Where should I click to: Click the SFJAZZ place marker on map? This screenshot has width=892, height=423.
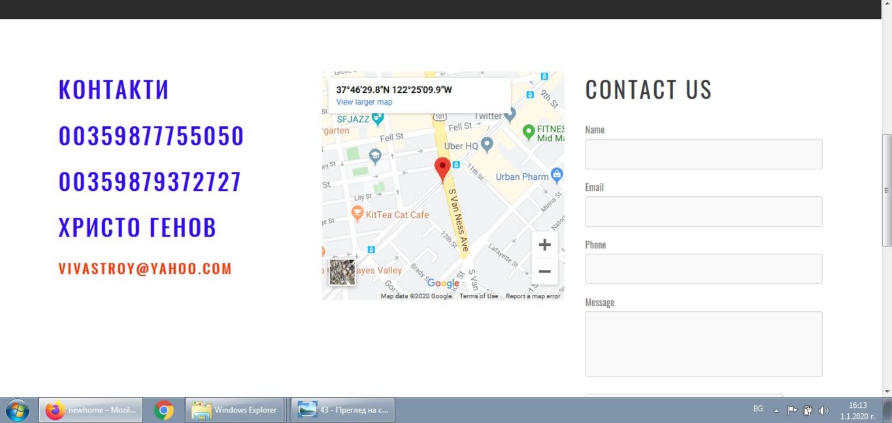point(378,119)
